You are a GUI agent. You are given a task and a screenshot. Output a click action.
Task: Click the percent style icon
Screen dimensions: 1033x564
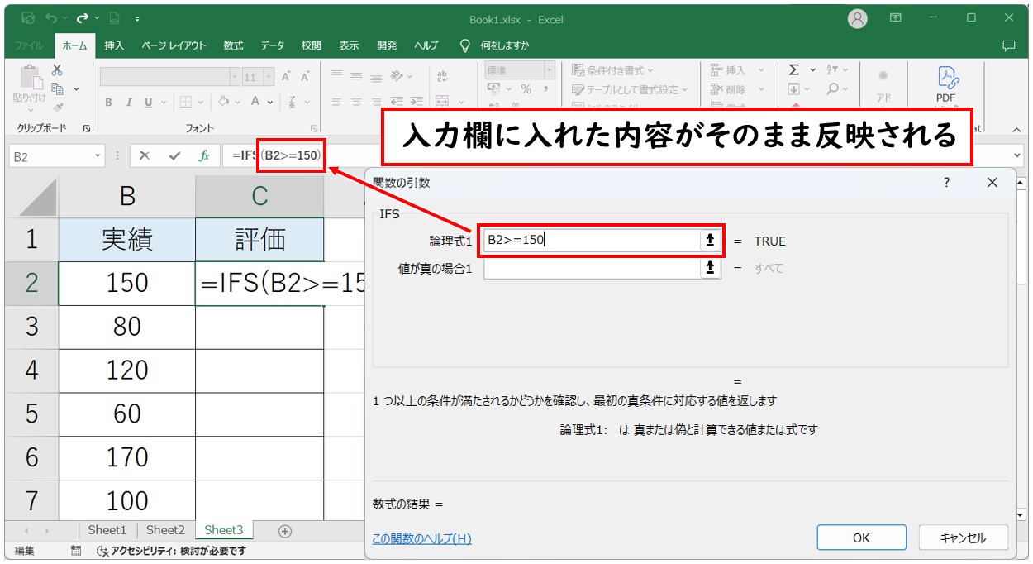(x=526, y=89)
